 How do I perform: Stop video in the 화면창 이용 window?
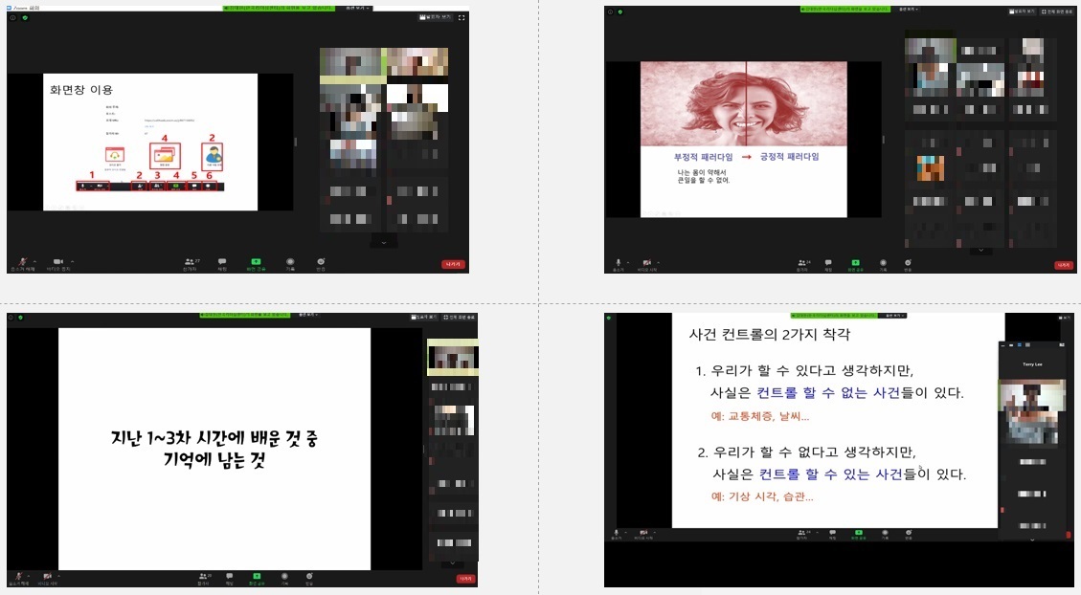(x=57, y=263)
